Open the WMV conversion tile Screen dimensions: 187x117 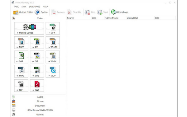(53, 57)
